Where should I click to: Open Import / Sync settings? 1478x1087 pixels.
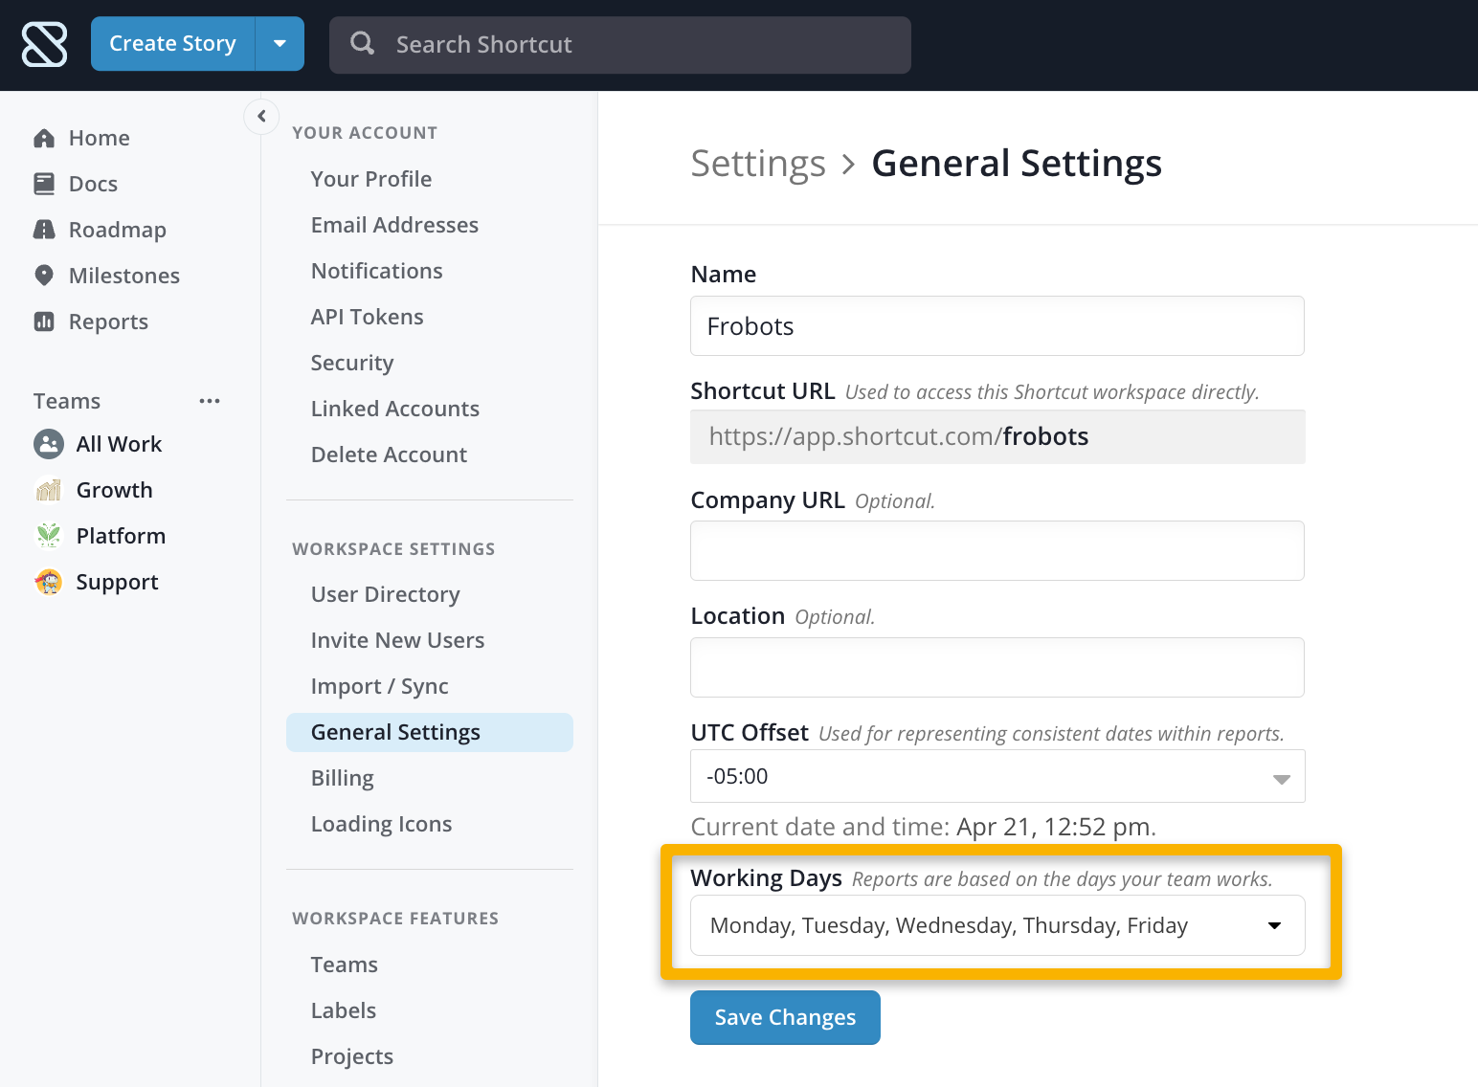click(x=380, y=686)
